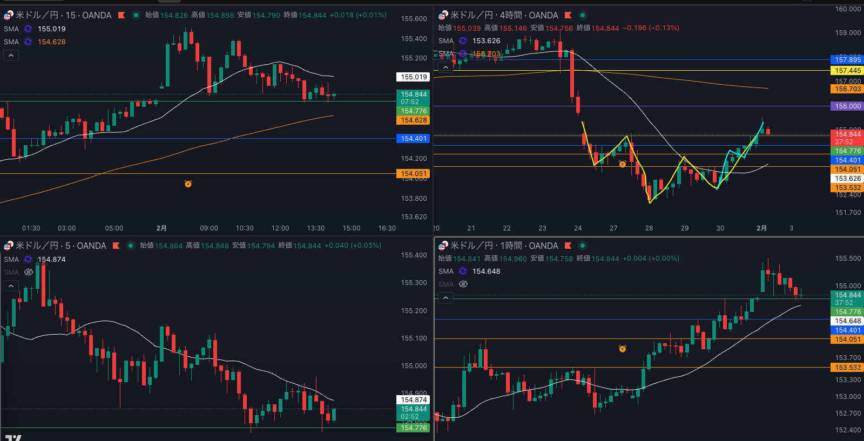Unhide the second SMA on the 1時間 chart

[463, 284]
